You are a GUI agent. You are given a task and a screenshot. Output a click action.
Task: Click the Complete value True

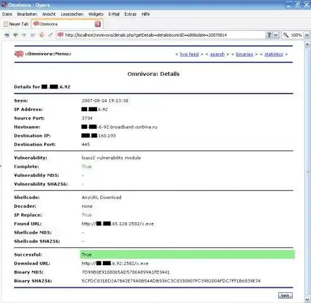point(86,167)
